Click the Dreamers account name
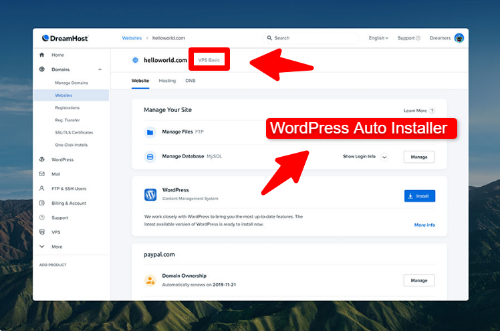500x331 pixels. (440, 38)
